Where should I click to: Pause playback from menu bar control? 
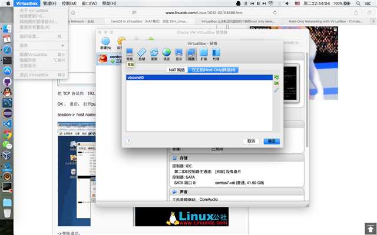(258, 4)
